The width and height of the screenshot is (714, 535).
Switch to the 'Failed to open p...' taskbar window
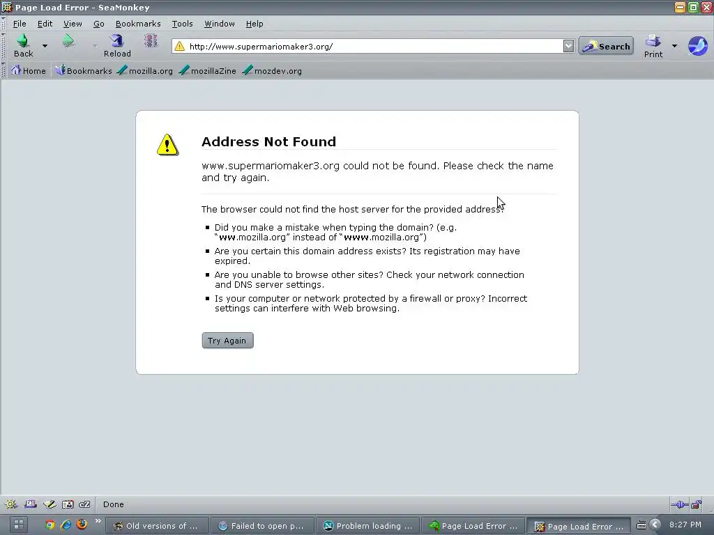coord(262,525)
